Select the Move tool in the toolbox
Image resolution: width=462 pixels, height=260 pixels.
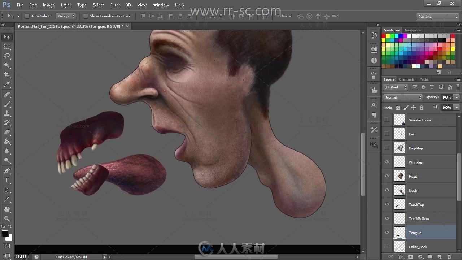point(7,37)
